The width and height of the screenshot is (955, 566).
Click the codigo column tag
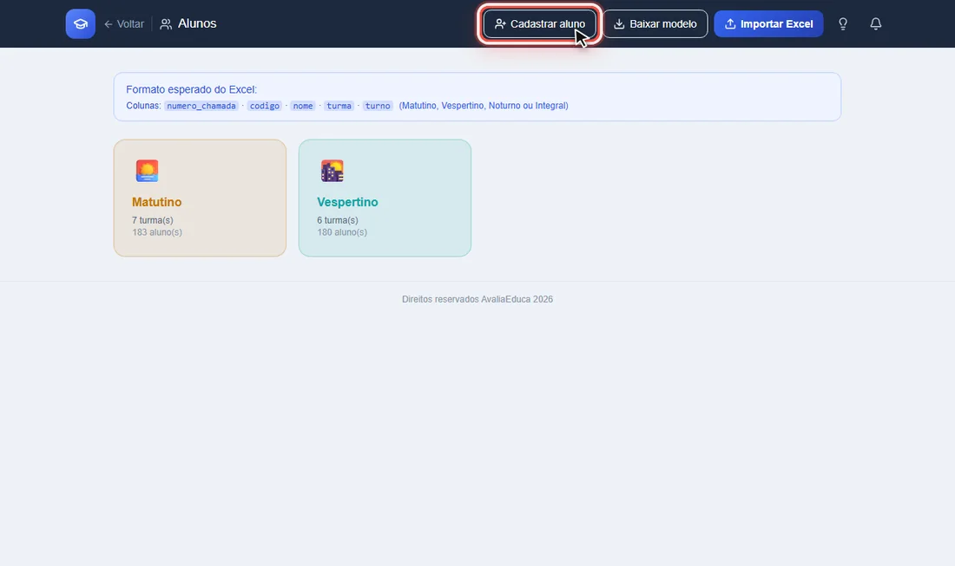[x=264, y=106]
